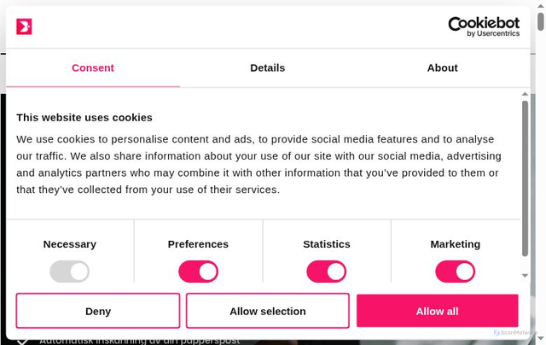546x345 pixels.
Task: Open the Cookiebot by Usercentrics logo link
Action: pyautogui.click(x=483, y=26)
